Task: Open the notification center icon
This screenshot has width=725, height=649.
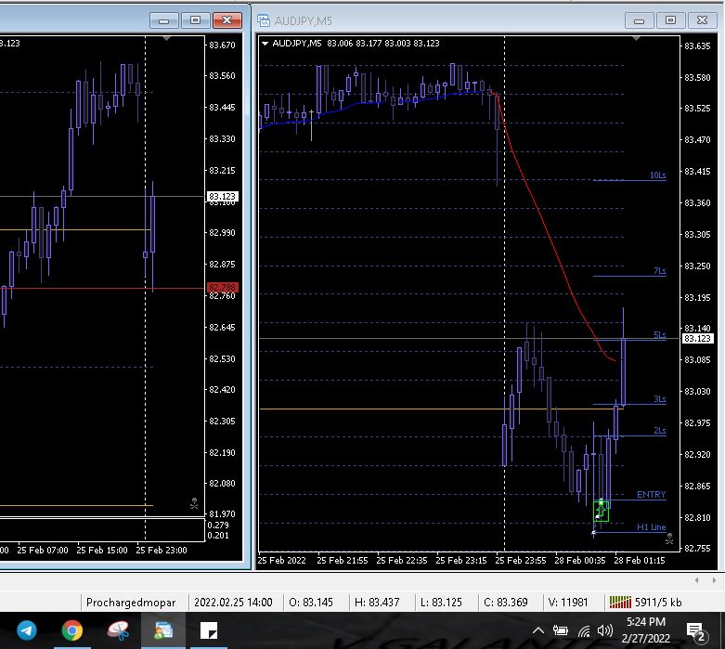Action: pyautogui.click(x=696, y=631)
